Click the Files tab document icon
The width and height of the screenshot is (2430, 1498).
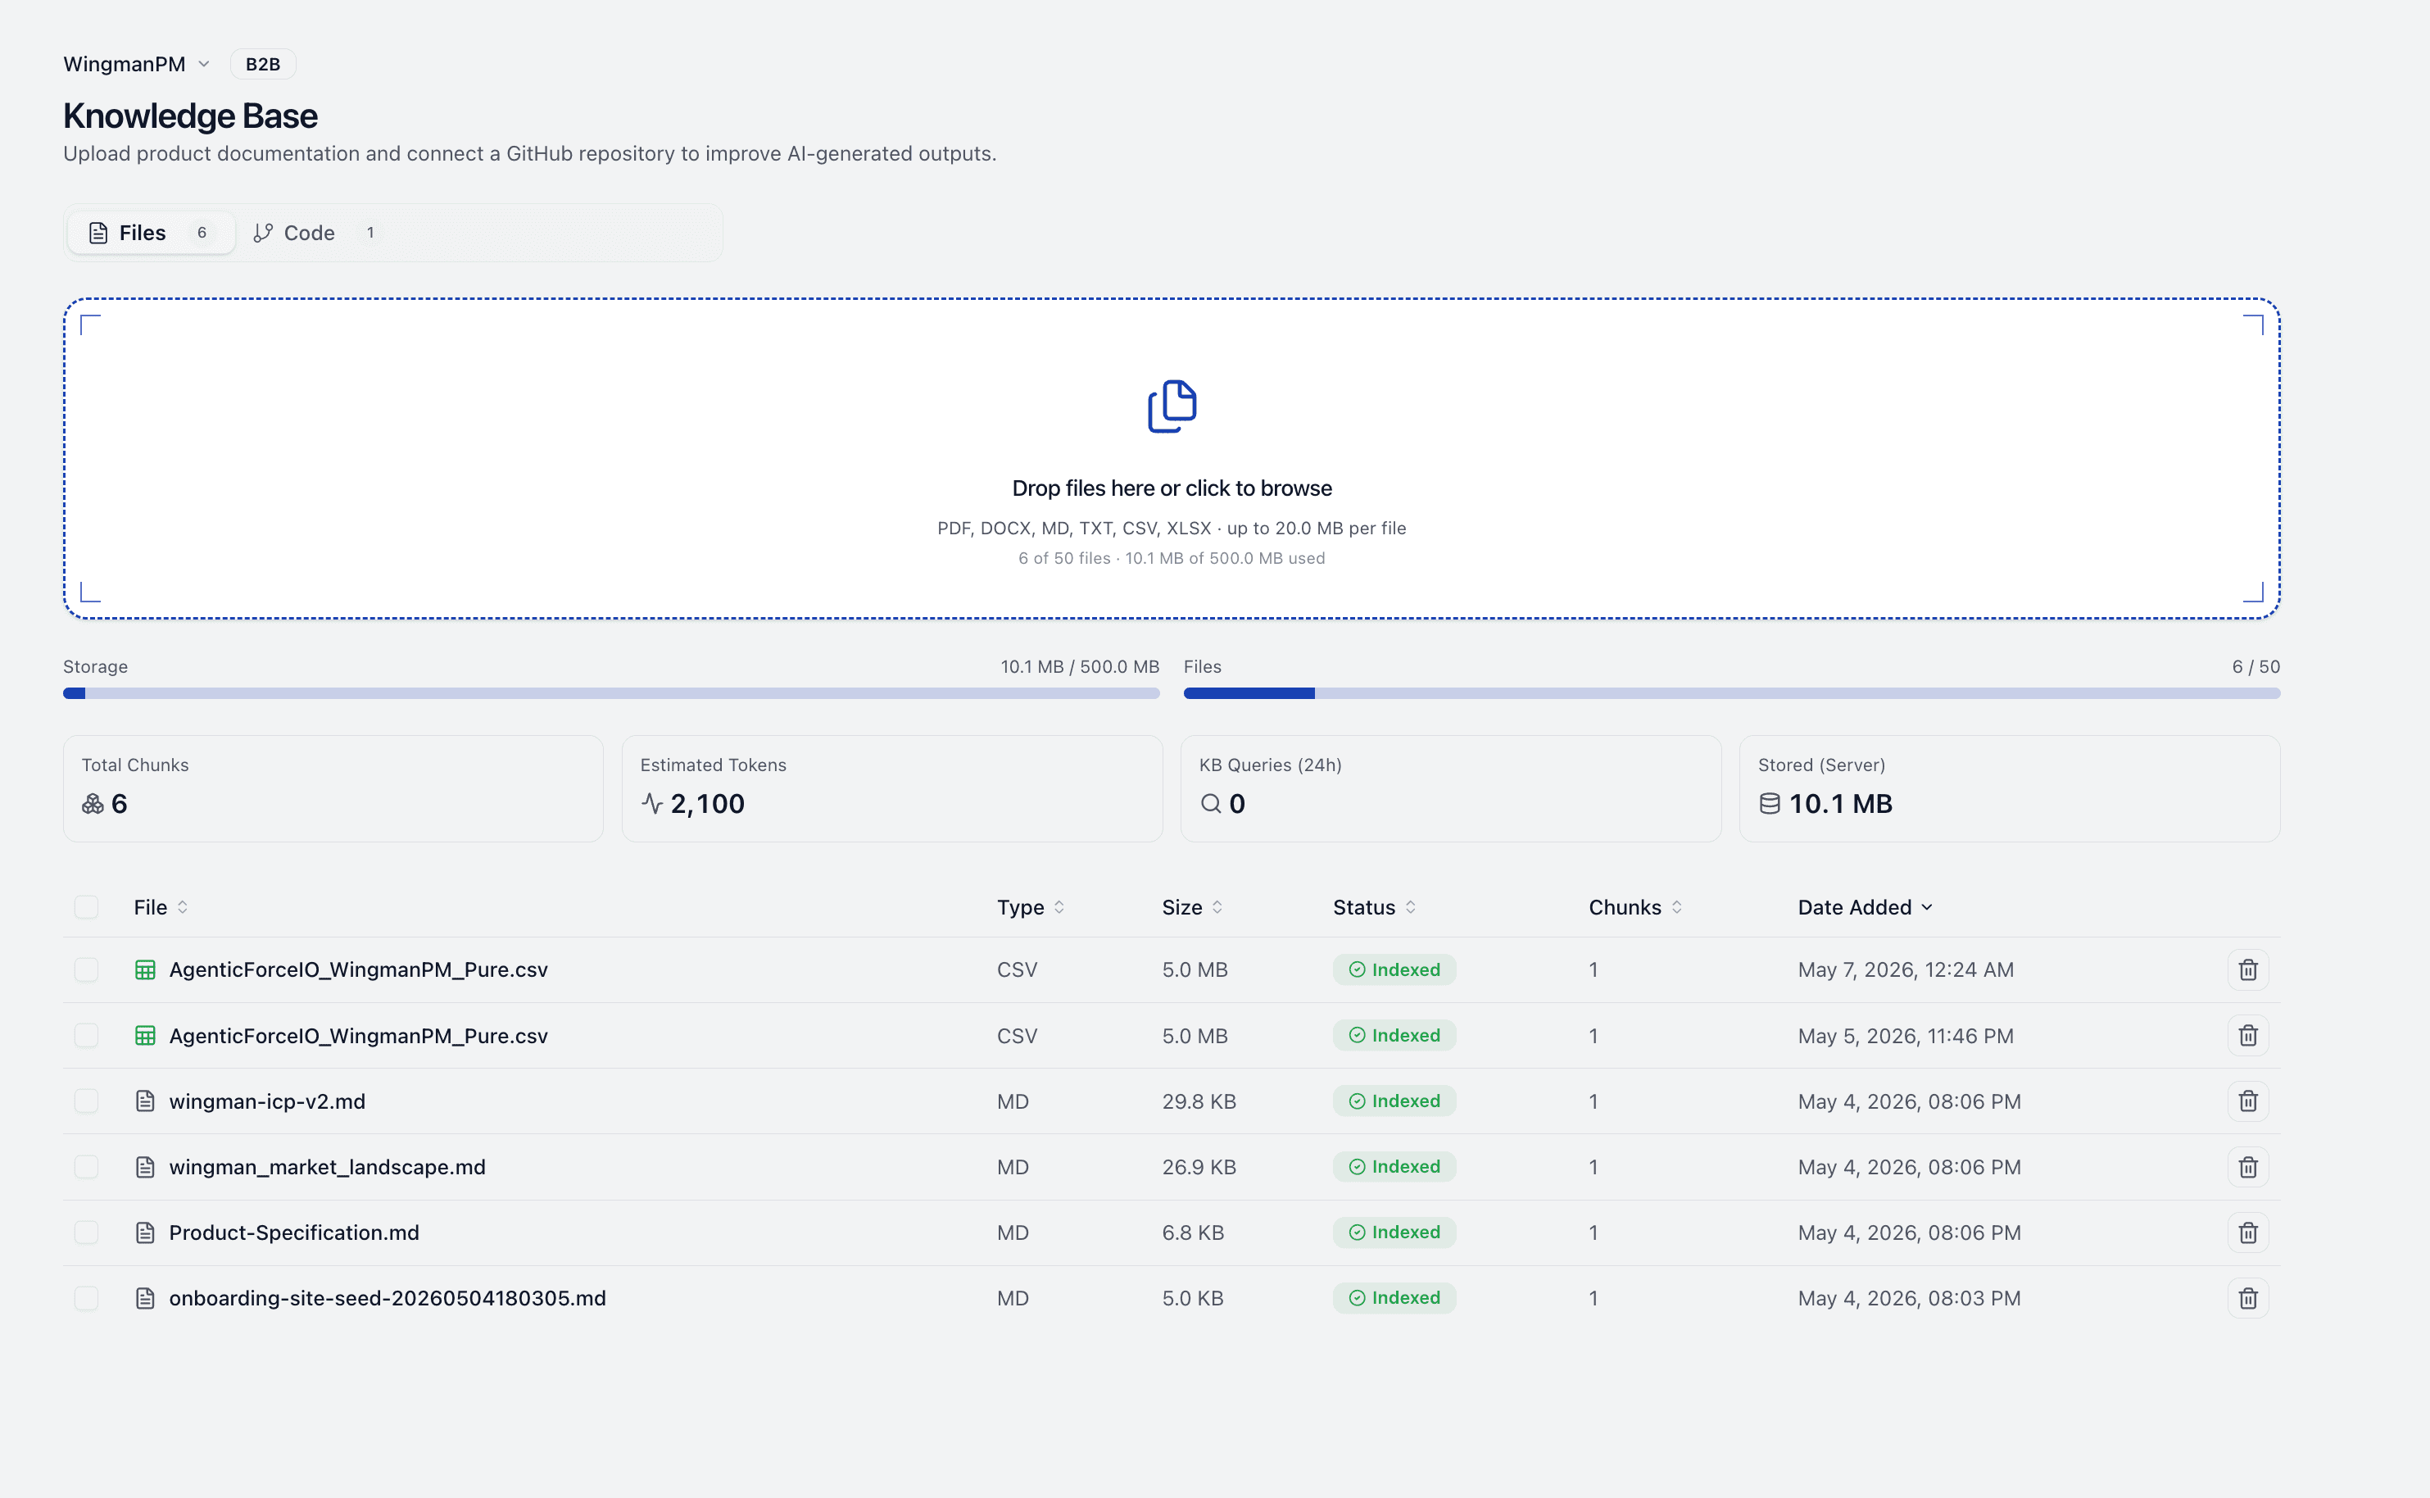98,233
